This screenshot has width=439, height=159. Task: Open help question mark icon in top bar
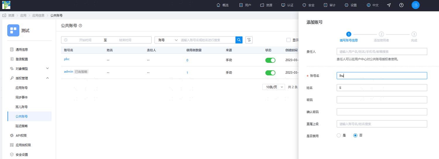pyautogui.click(x=402, y=5)
